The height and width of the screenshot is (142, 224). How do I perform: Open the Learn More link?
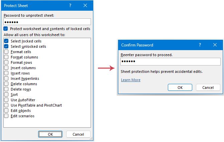pos(131,80)
